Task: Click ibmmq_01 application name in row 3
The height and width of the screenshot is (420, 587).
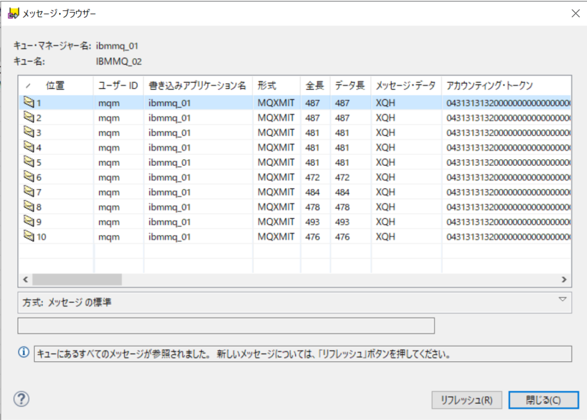Action: [x=170, y=133]
